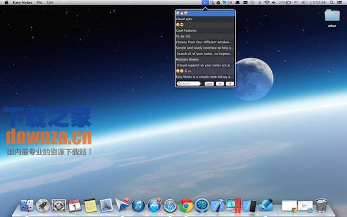Open yellow Notes/Stickies icon in Dock

point(91,205)
